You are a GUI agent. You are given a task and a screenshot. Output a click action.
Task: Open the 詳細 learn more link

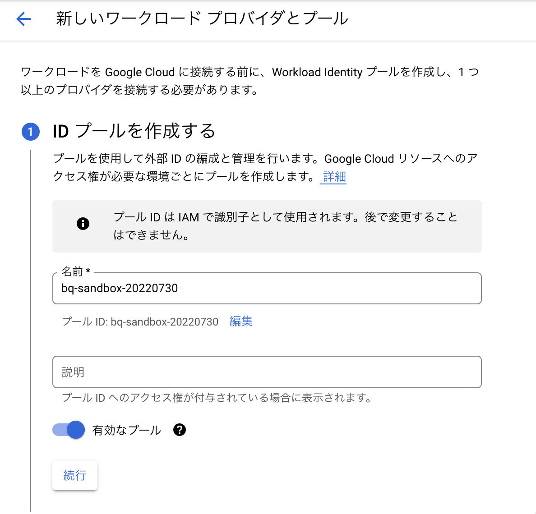pos(334,177)
